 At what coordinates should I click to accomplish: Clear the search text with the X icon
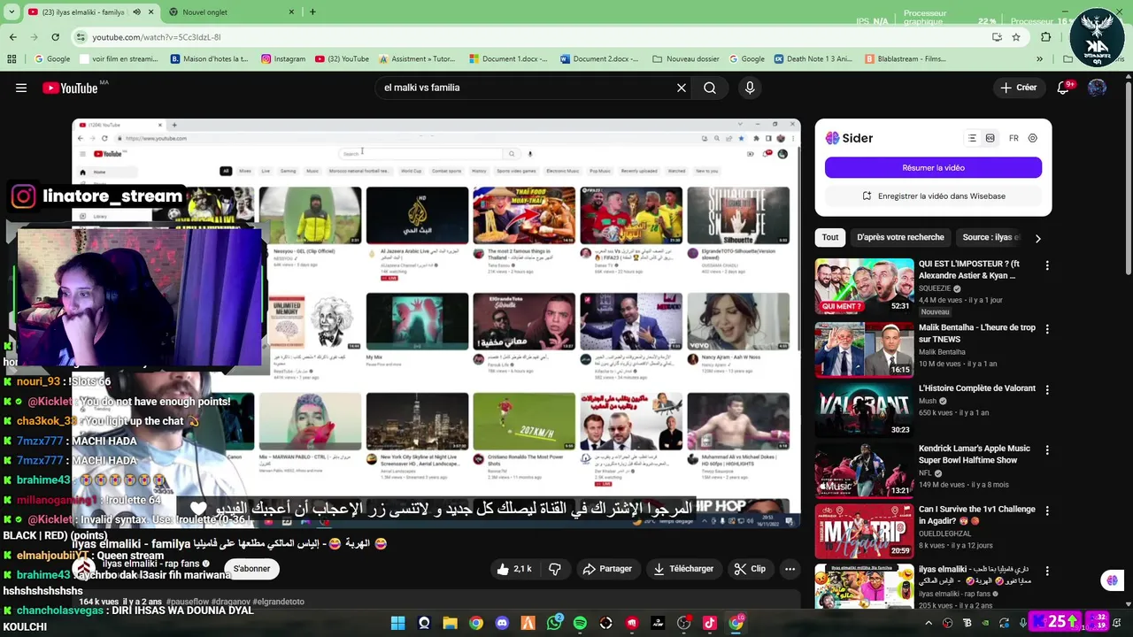(682, 88)
